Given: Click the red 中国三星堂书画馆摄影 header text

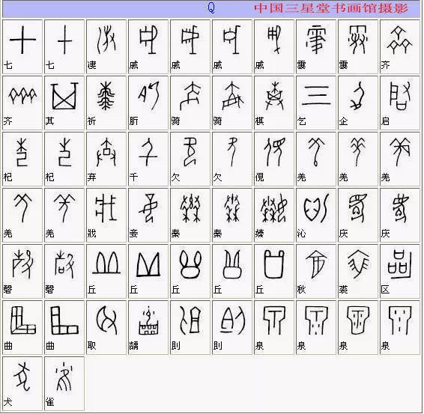Looking at the screenshot, I should click(331, 8).
